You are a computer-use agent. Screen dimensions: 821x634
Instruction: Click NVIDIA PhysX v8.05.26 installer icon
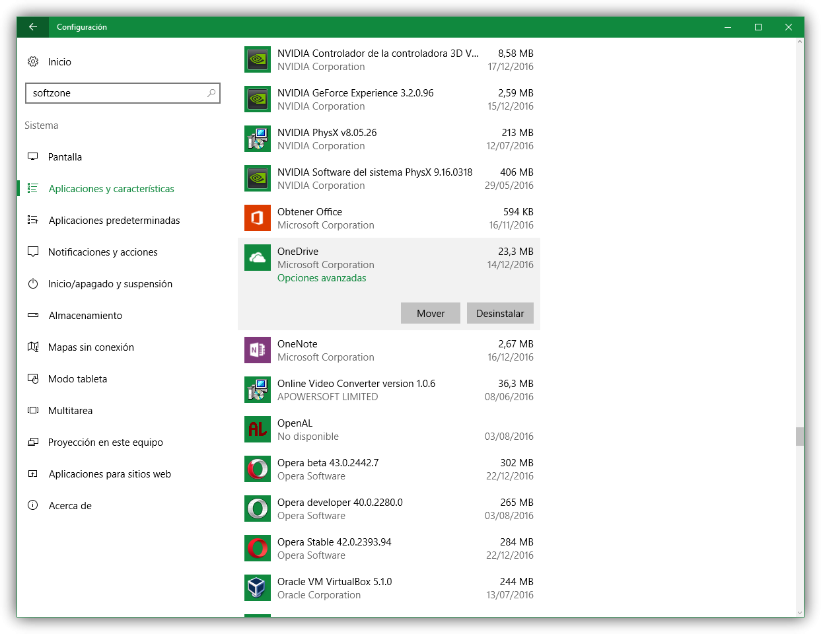[258, 139]
